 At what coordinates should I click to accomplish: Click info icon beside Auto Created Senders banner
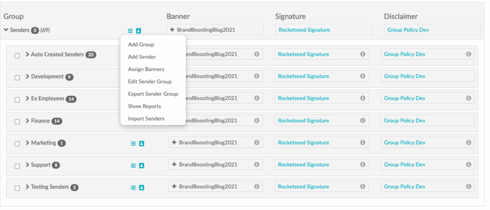256,54
